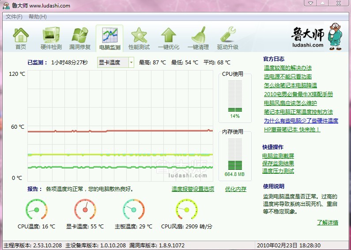The width and height of the screenshot is (351, 250).
Task: Open link 为什么有些电脑少了些硬件温度
Action: (x=301, y=121)
